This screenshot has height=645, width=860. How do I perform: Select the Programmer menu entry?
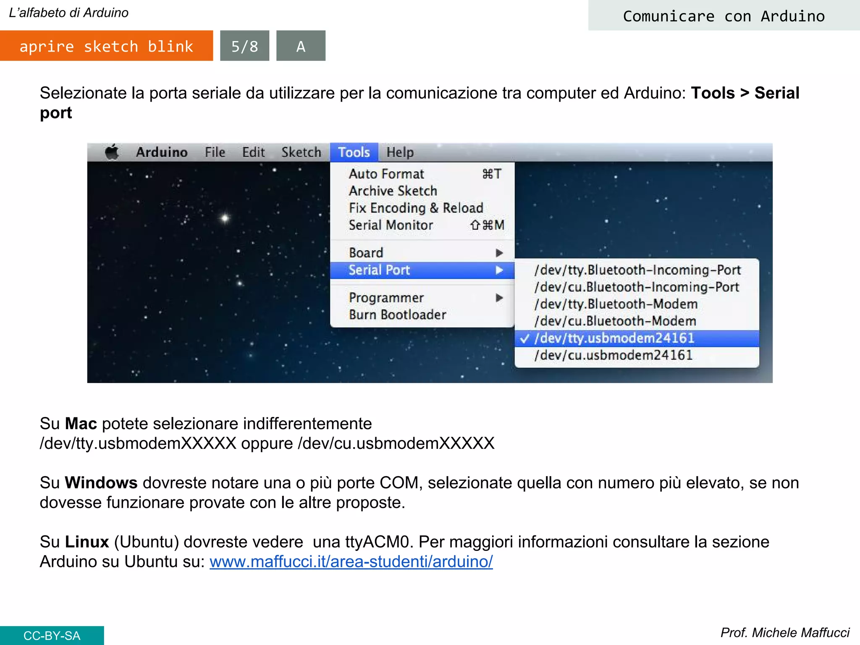422,298
